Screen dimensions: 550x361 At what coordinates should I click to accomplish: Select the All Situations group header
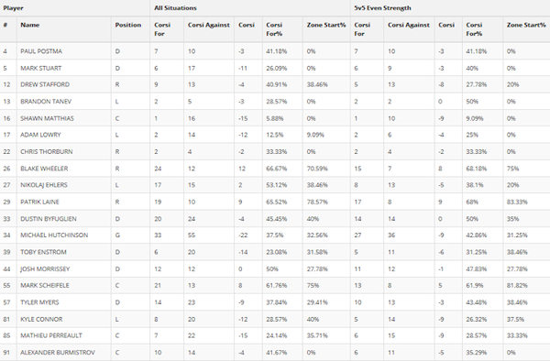[x=175, y=7]
